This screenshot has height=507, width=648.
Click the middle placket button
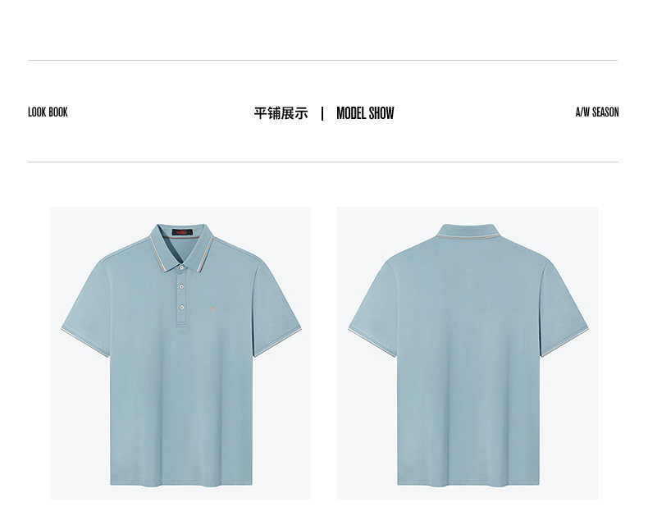[181, 286]
